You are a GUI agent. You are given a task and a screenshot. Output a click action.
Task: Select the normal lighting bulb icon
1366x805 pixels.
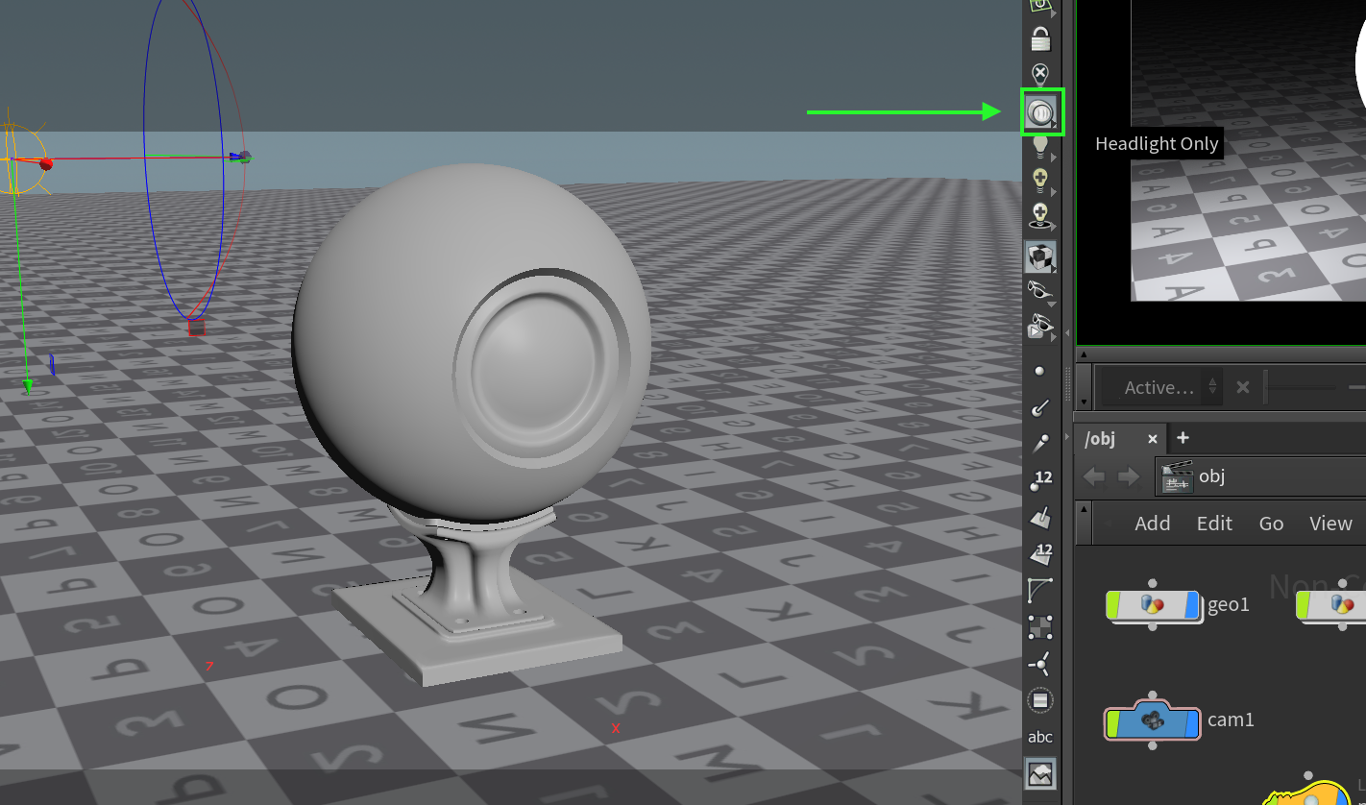(1040, 146)
